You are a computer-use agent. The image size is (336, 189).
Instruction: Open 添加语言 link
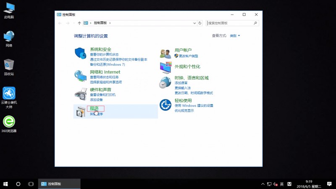(181, 83)
